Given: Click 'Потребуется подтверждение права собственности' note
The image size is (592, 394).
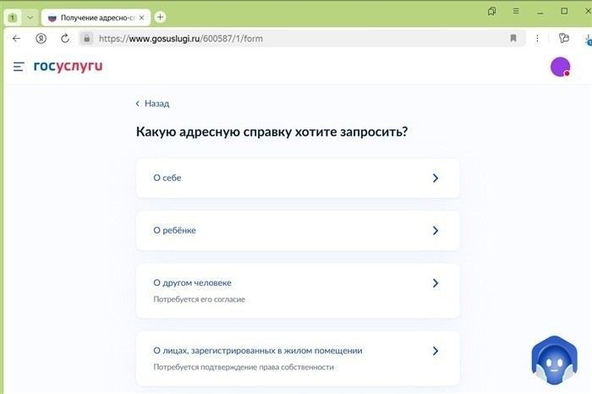Looking at the screenshot, I should pyautogui.click(x=244, y=367).
